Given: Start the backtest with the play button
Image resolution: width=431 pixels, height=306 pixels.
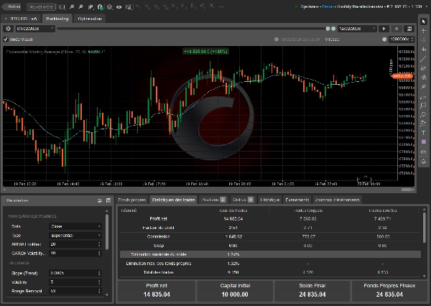Looking at the screenshot, I should click(x=384, y=29).
